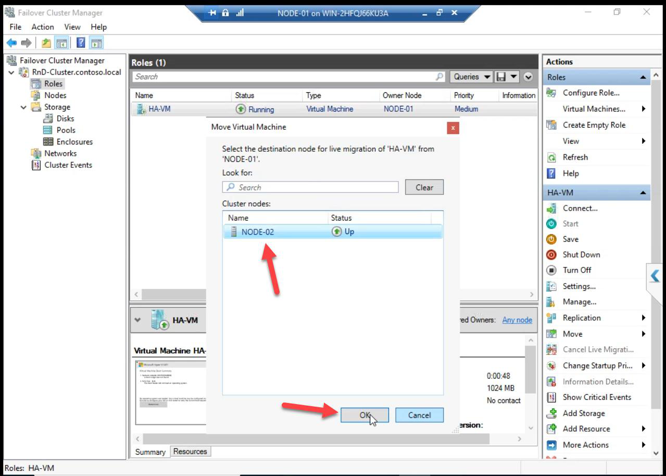
Task: Click the round expand chevron beside the save dropdown
Action: (528, 77)
